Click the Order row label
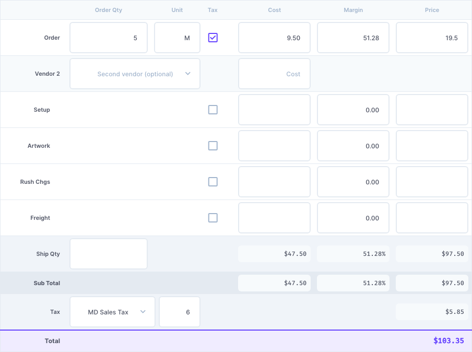472x352 pixels. pyautogui.click(x=52, y=38)
